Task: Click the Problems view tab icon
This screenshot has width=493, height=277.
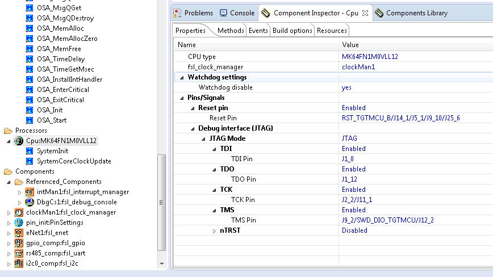Action: click(177, 13)
